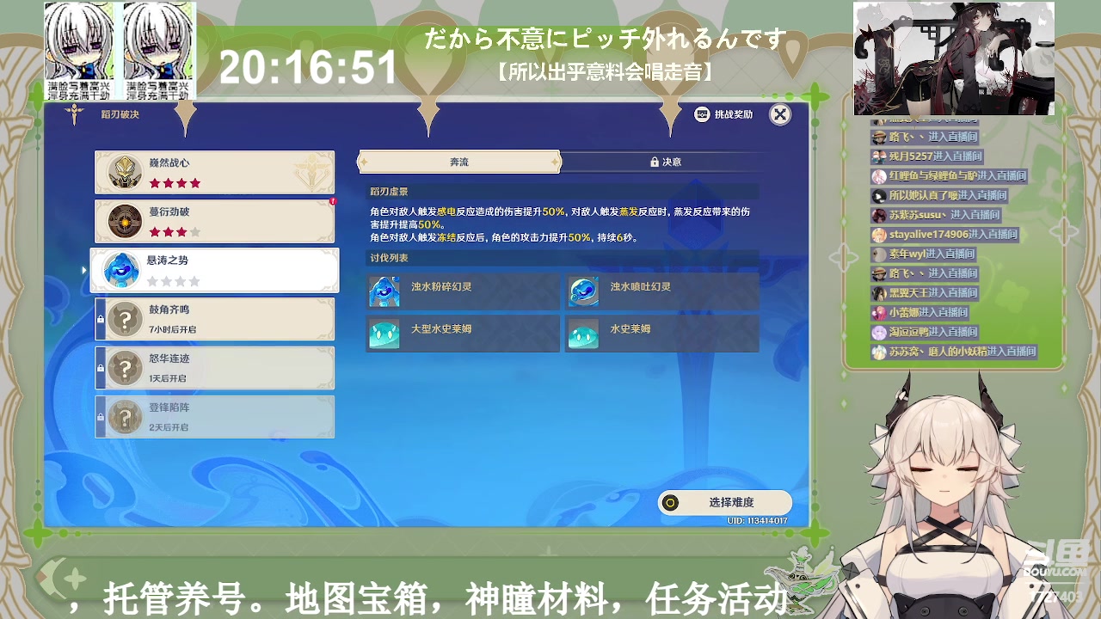Click the 悬涛之势 blue hydro creature icon
This screenshot has height=619, width=1101.
[122, 270]
